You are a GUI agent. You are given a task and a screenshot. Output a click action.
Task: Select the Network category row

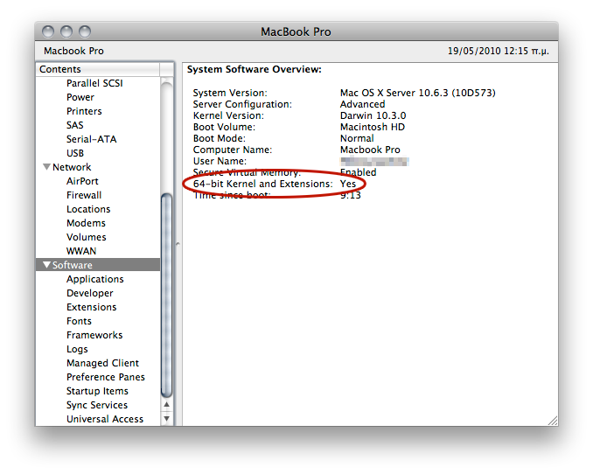(98, 167)
